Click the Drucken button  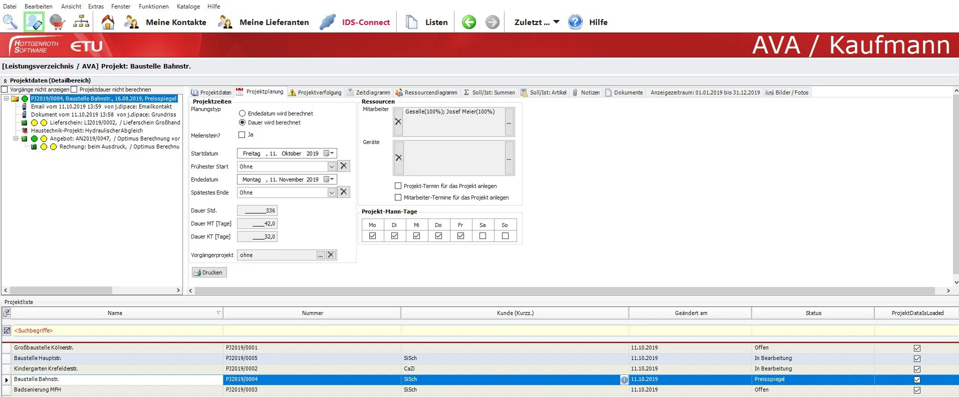(x=209, y=272)
